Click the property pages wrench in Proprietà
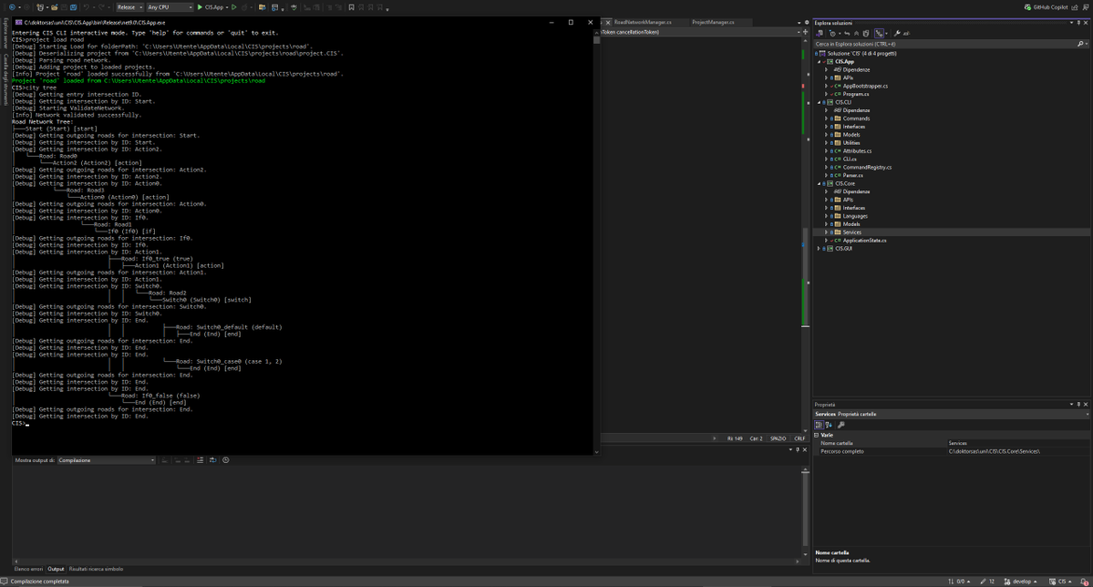Screen dimensions: 1093x587 tap(841, 425)
